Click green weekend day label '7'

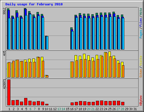coord(35,109)
